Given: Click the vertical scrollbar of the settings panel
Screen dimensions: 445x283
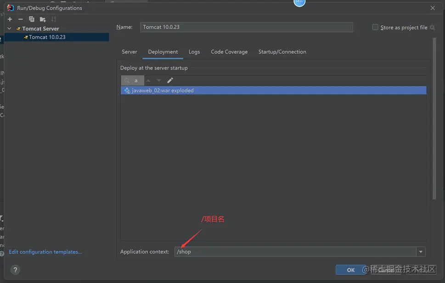Looking at the screenshot, I should point(434,119).
